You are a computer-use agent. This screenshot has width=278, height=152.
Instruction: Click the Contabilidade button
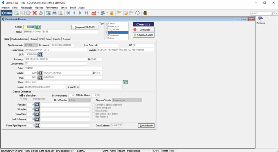click(146, 125)
